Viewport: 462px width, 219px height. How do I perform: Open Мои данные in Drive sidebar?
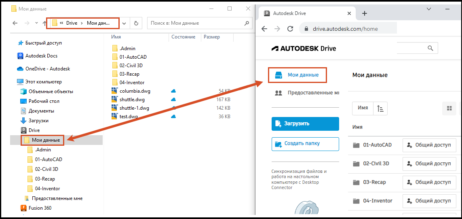point(297,75)
